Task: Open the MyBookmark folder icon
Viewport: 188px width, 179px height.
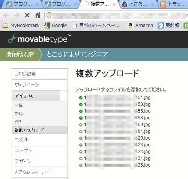Action: [5, 26]
